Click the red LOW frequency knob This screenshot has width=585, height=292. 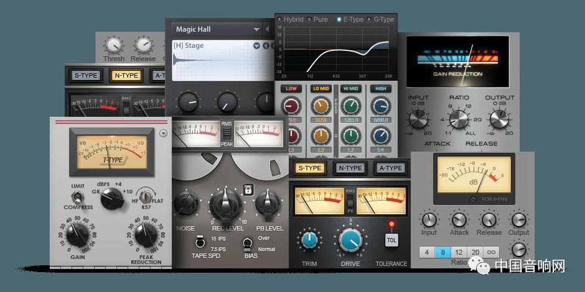[291, 106]
